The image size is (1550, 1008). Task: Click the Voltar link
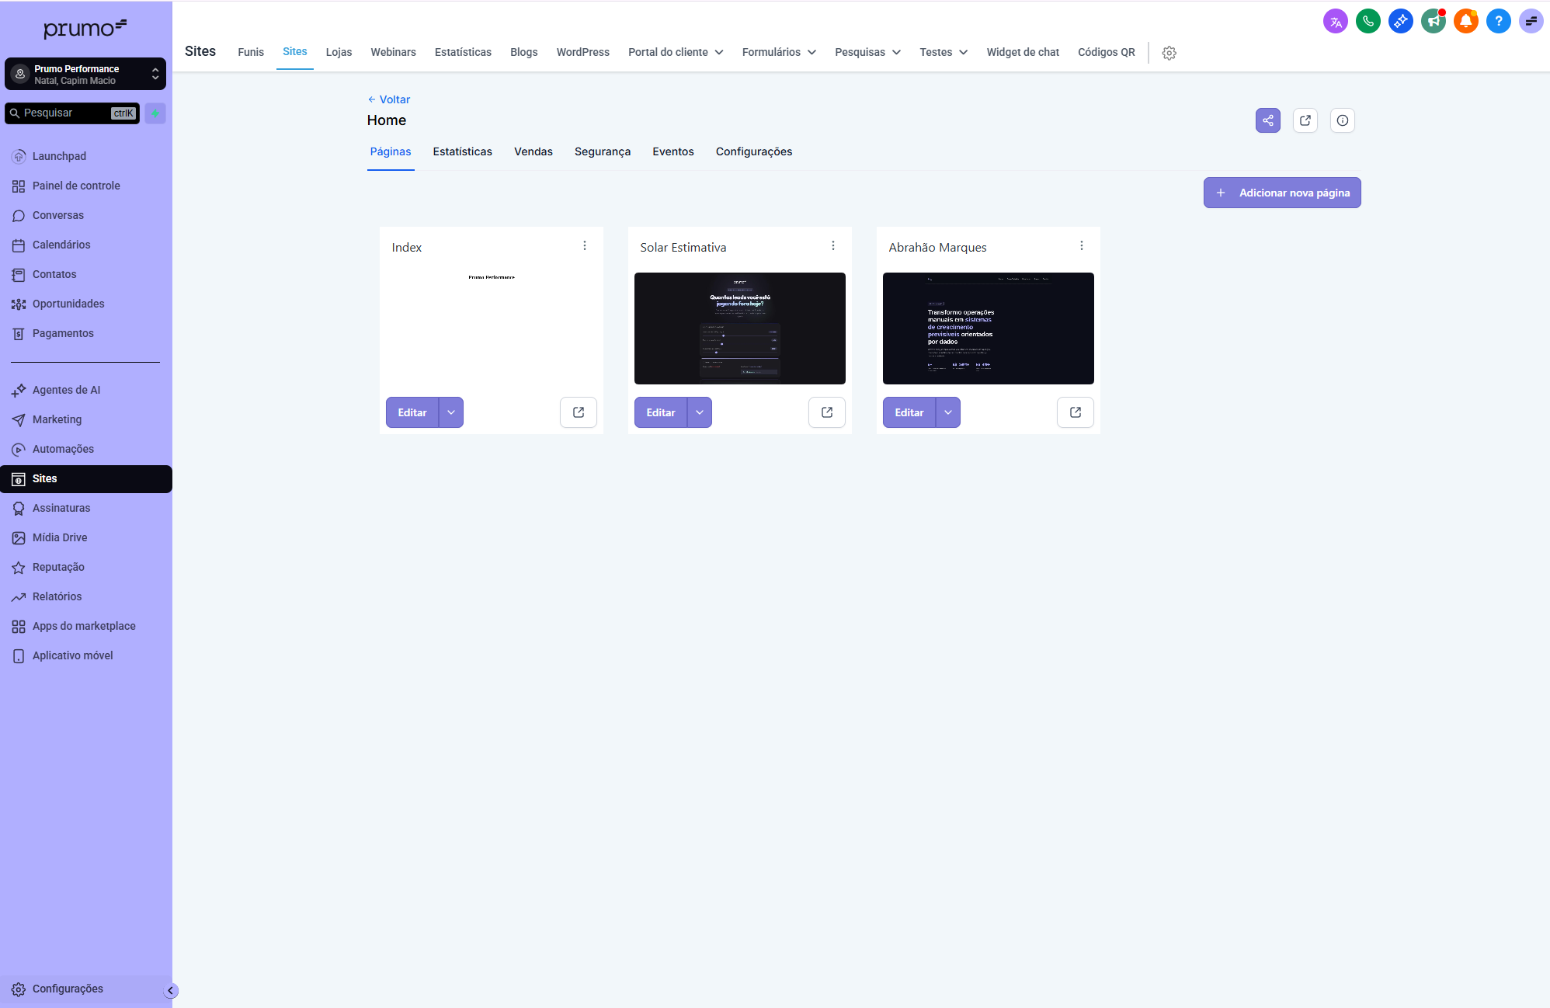(x=389, y=99)
